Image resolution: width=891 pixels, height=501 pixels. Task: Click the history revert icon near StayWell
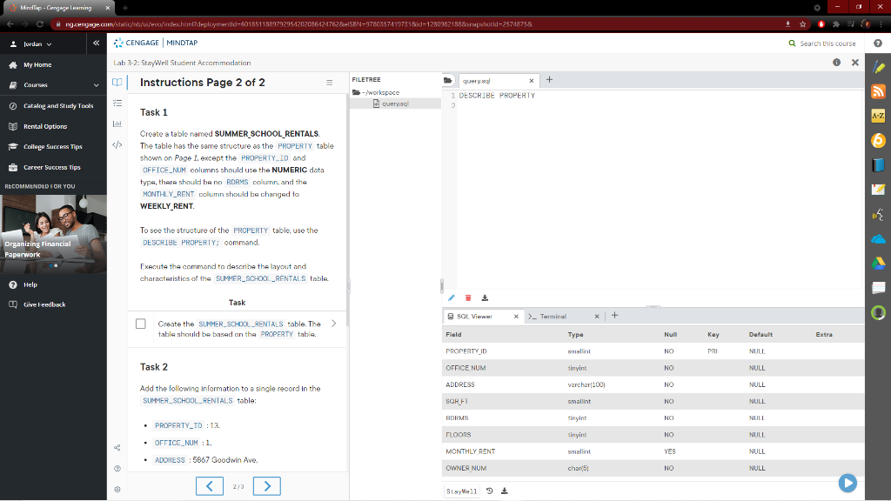[489, 491]
